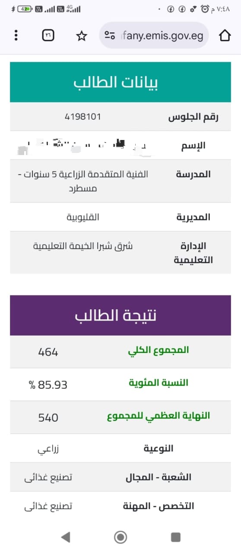Image resolution: width=241 pixels, height=553 pixels.
Task: Select the بيانات الطالب header
Action: pyautogui.click(x=120, y=82)
